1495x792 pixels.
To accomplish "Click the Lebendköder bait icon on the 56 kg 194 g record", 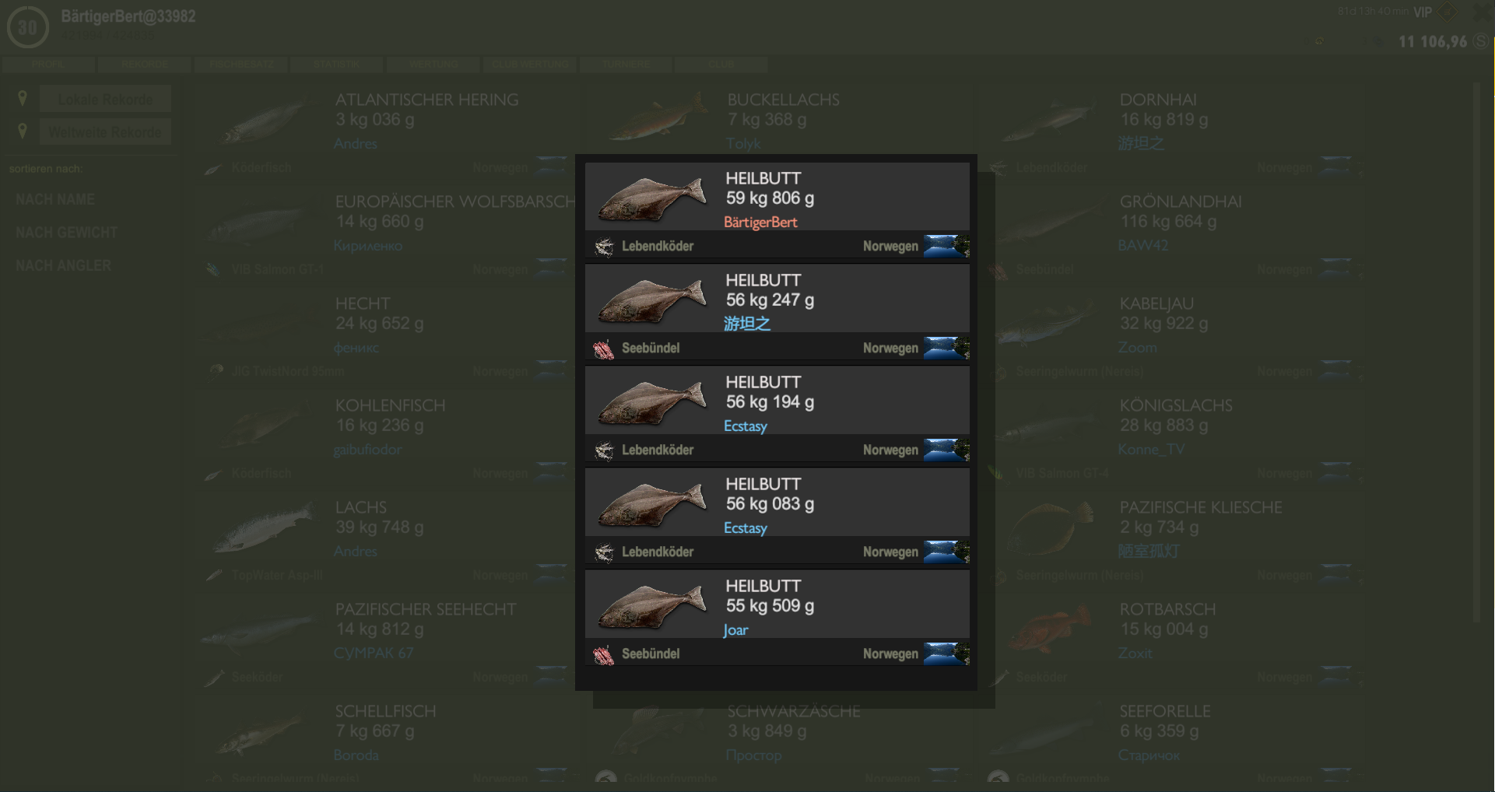I will point(604,450).
